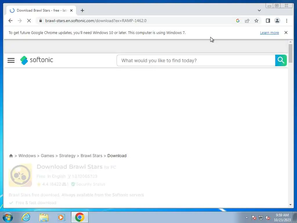The width and height of the screenshot is (297, 223).
Task: Minimize the Chrome window
Action: pyautogui.click(x=269, y=6)
